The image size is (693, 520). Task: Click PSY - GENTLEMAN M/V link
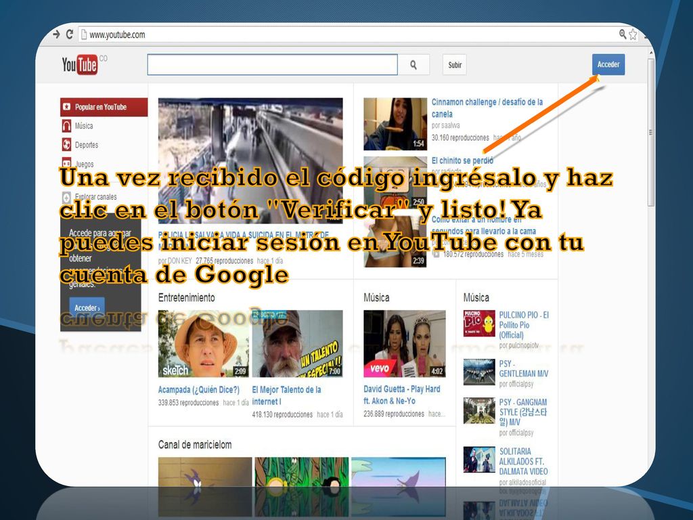[x=524, y=368]
